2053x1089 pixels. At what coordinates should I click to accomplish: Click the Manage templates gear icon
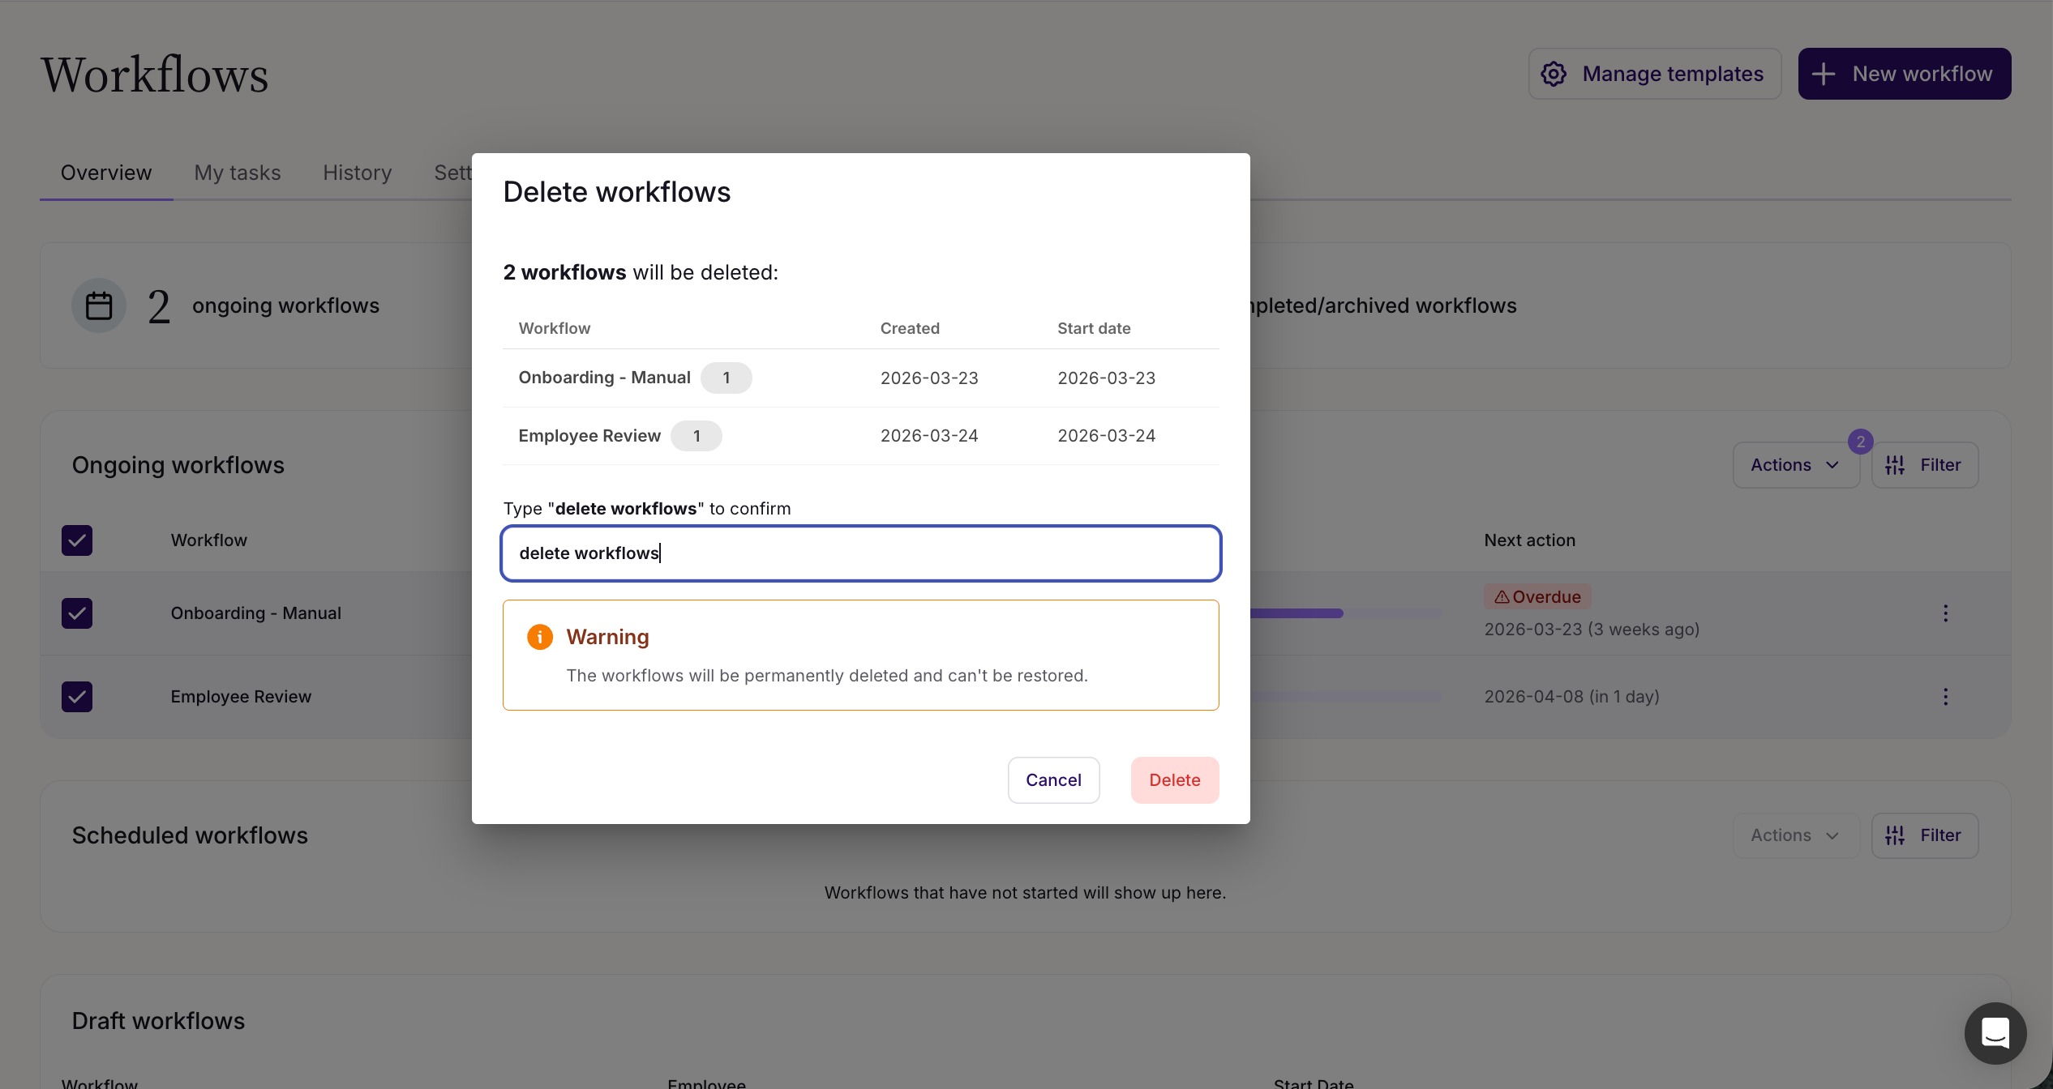coord(1554,74)
